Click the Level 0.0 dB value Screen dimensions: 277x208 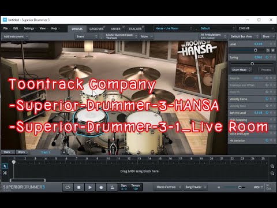pyautogui.click(x=258, y=44)
